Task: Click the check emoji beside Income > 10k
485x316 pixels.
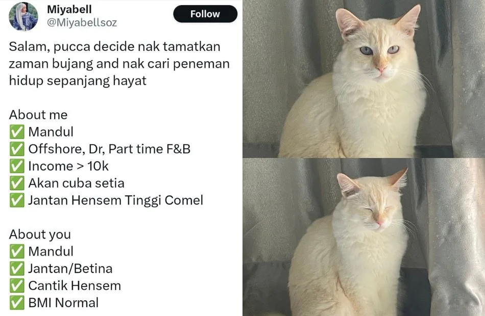Action: (17, 166)
